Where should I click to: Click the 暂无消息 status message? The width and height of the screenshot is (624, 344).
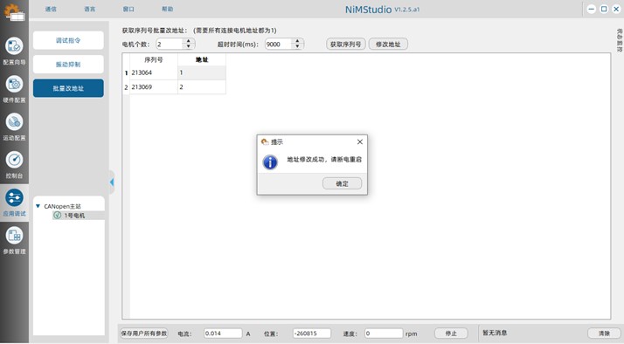495,333
